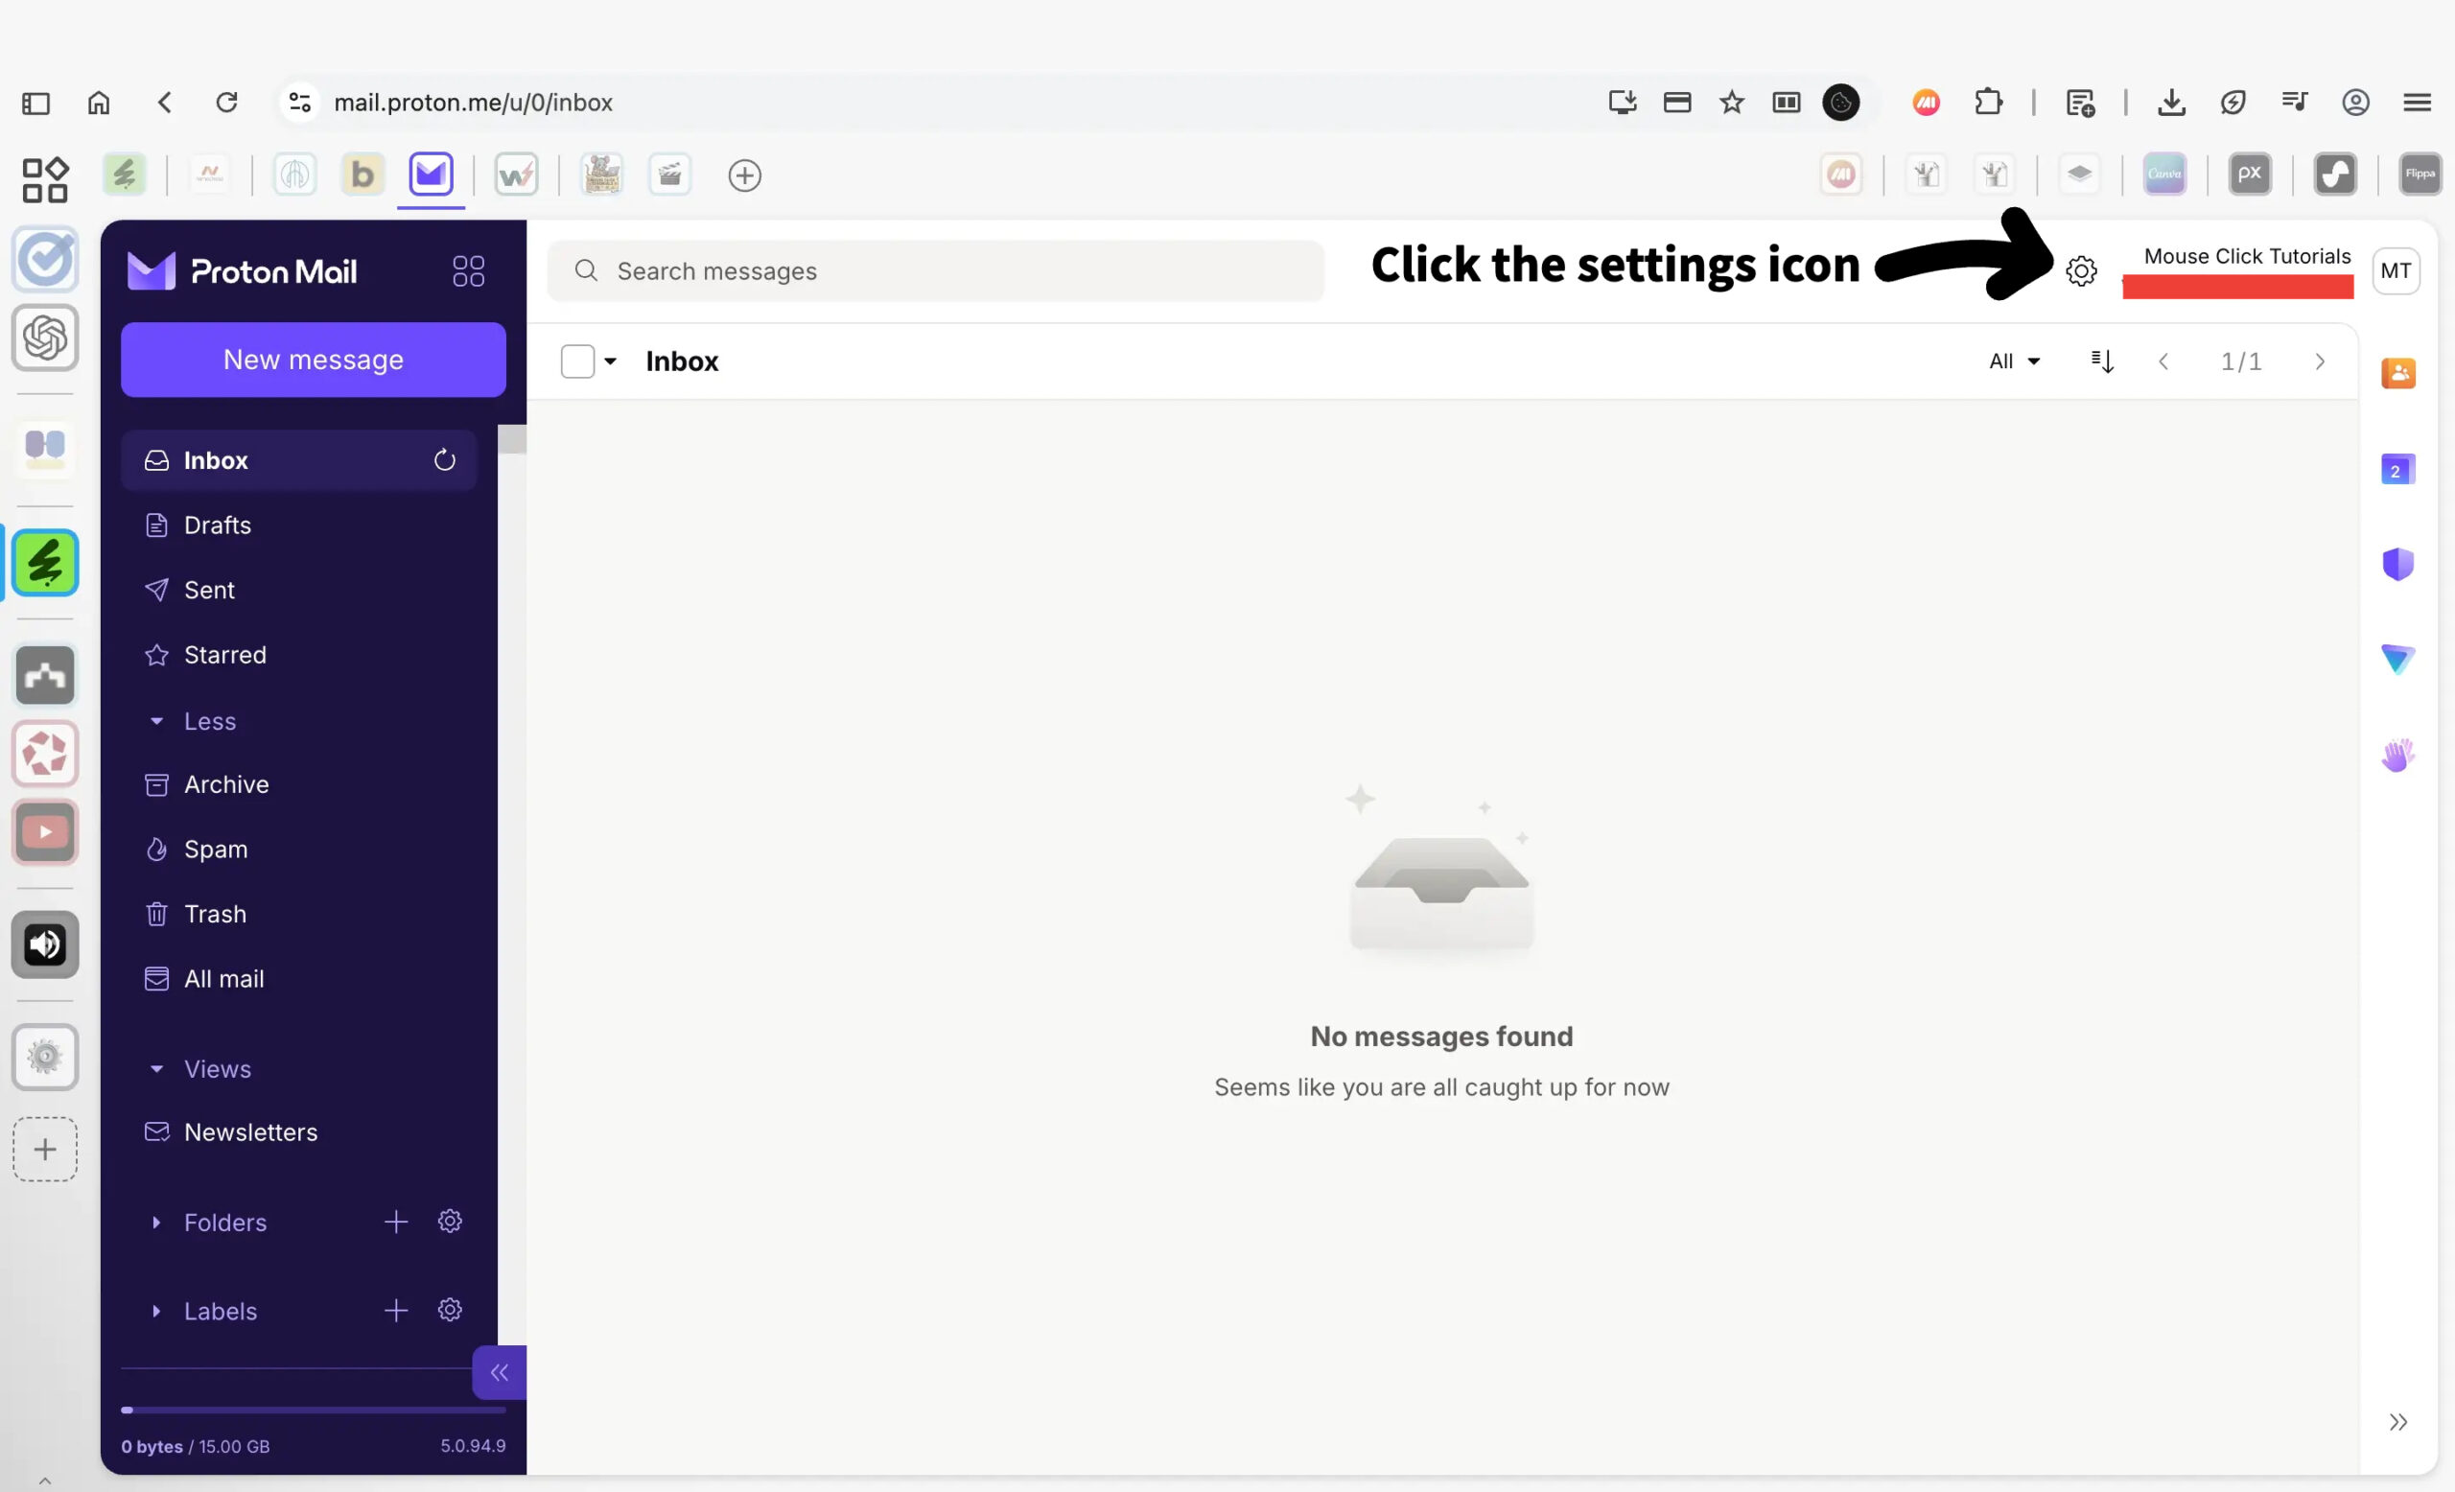Open the Proton apps switcher grid
The width and height of the screenshot is (2455, 1492).
(x=468, y=271)
